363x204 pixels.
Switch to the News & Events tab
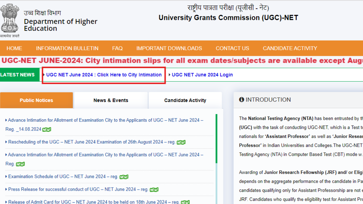pyautogui.click(x=111, y=100)
